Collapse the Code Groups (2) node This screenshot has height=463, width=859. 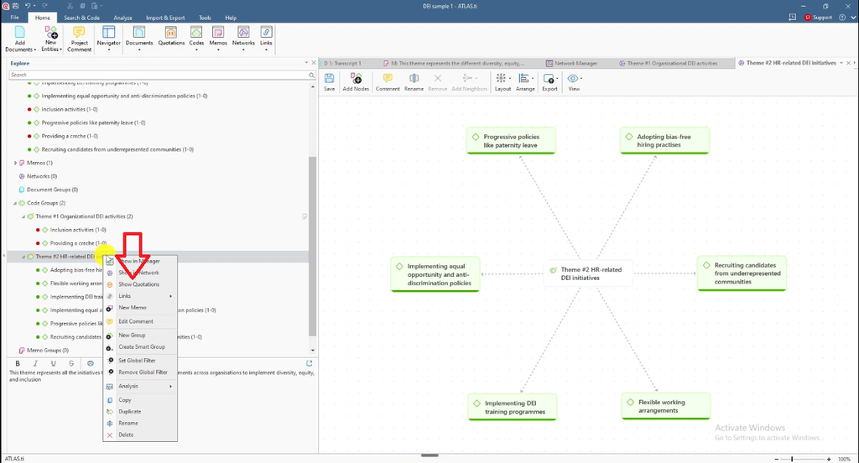[15, 203]
